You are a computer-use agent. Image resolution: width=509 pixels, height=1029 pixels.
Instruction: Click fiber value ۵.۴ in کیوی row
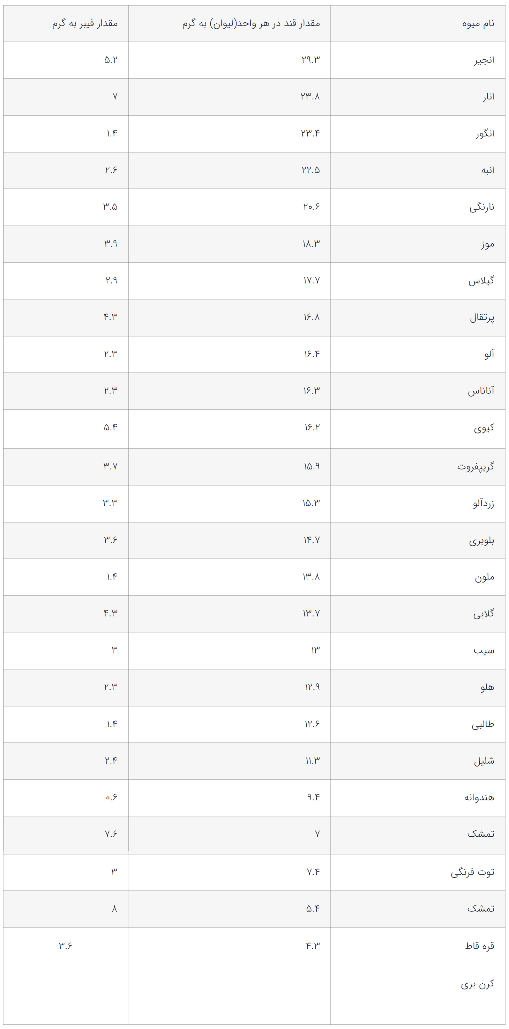pyautogui.click(x=111, y=428)
